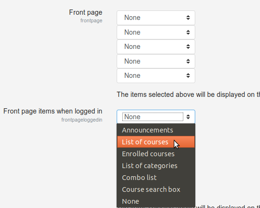260x208 pixels.
Task: Click the description text about items selected above
Action: (189, 95)
